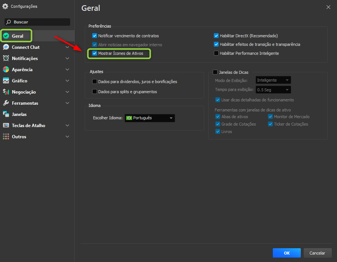Close the settings window with X

click(328, 7)
